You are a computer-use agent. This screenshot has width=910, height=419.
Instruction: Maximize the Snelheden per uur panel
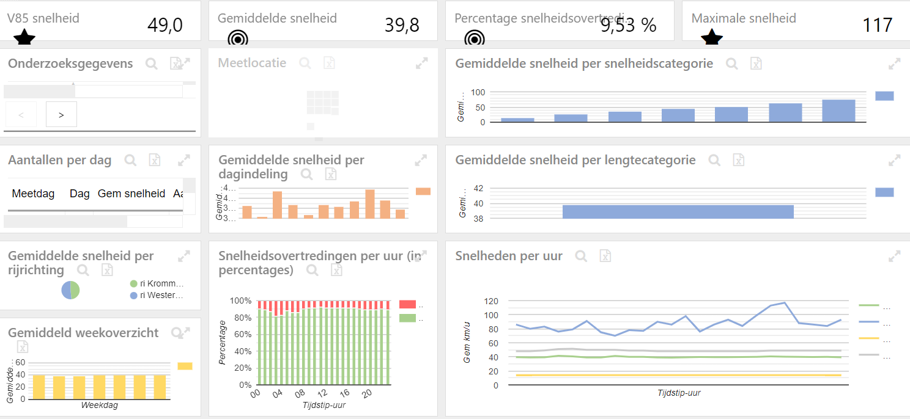[x=894, y=256]
